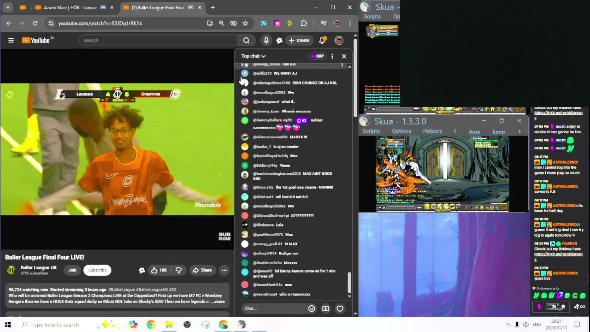
Task: Reload the page in Chrome
Action: click(x=35, y=23)
